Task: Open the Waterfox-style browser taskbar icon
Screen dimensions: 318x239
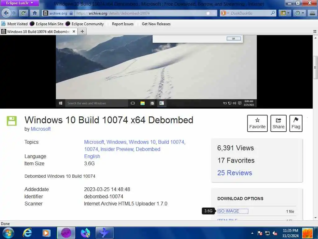Action: pyautogui.click(x=85, y=233)
